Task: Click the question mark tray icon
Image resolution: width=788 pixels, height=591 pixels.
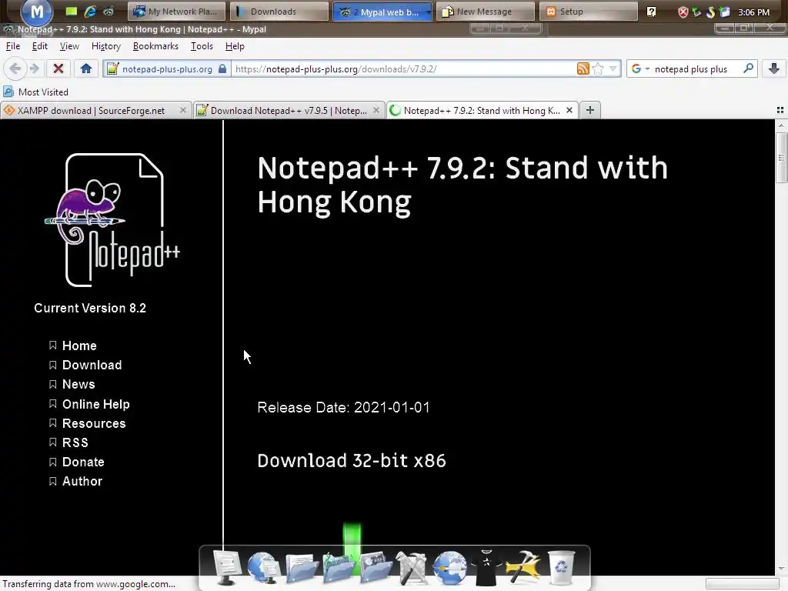Action: [651, 12]
